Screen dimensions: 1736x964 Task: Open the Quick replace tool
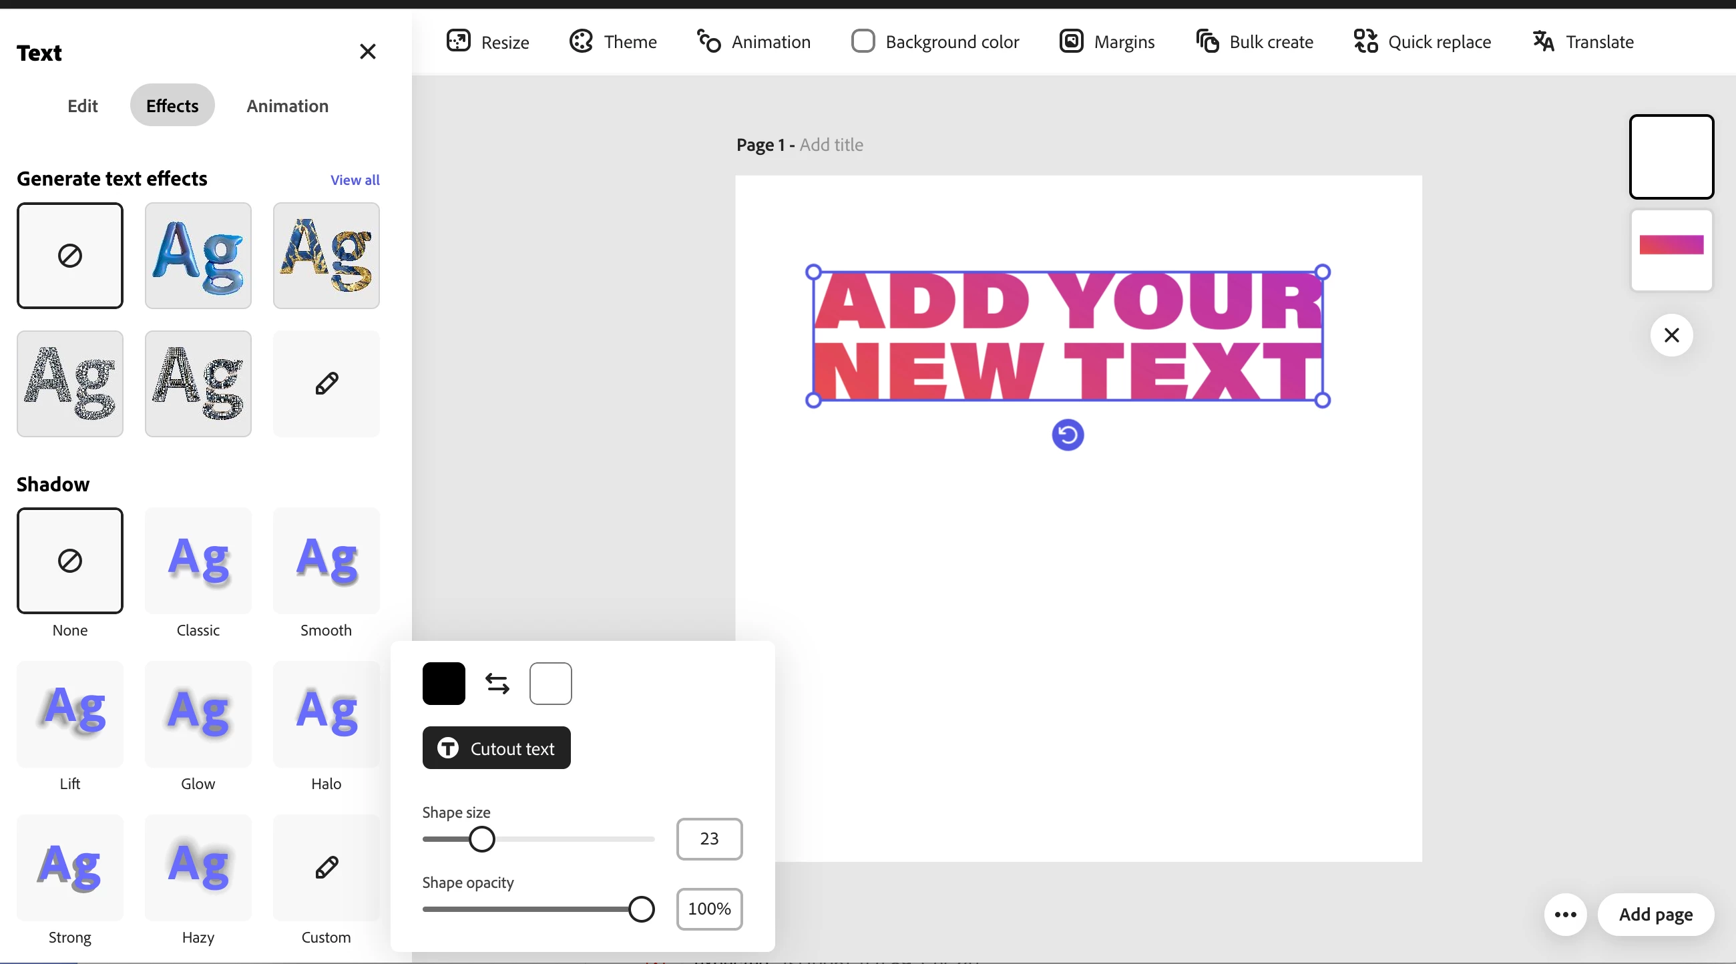pos(1422,41)
